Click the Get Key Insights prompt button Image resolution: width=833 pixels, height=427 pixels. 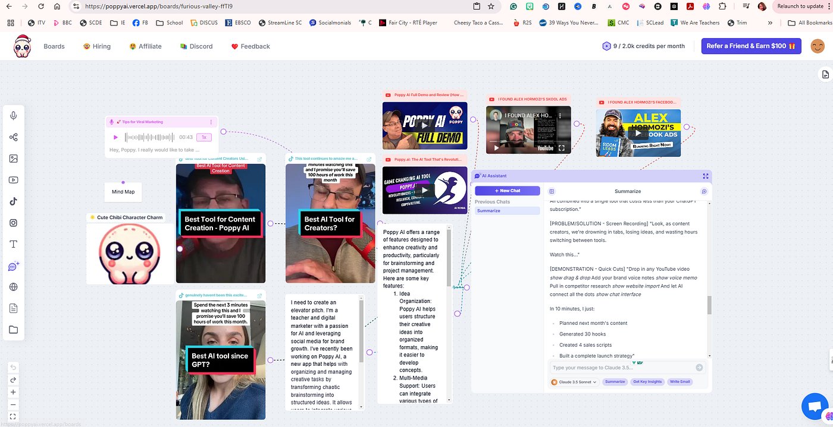[647, 382]
